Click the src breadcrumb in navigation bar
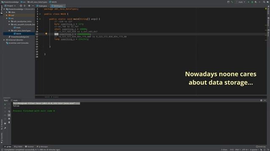Viewport: 270px width, 151px height. [23, 2]
